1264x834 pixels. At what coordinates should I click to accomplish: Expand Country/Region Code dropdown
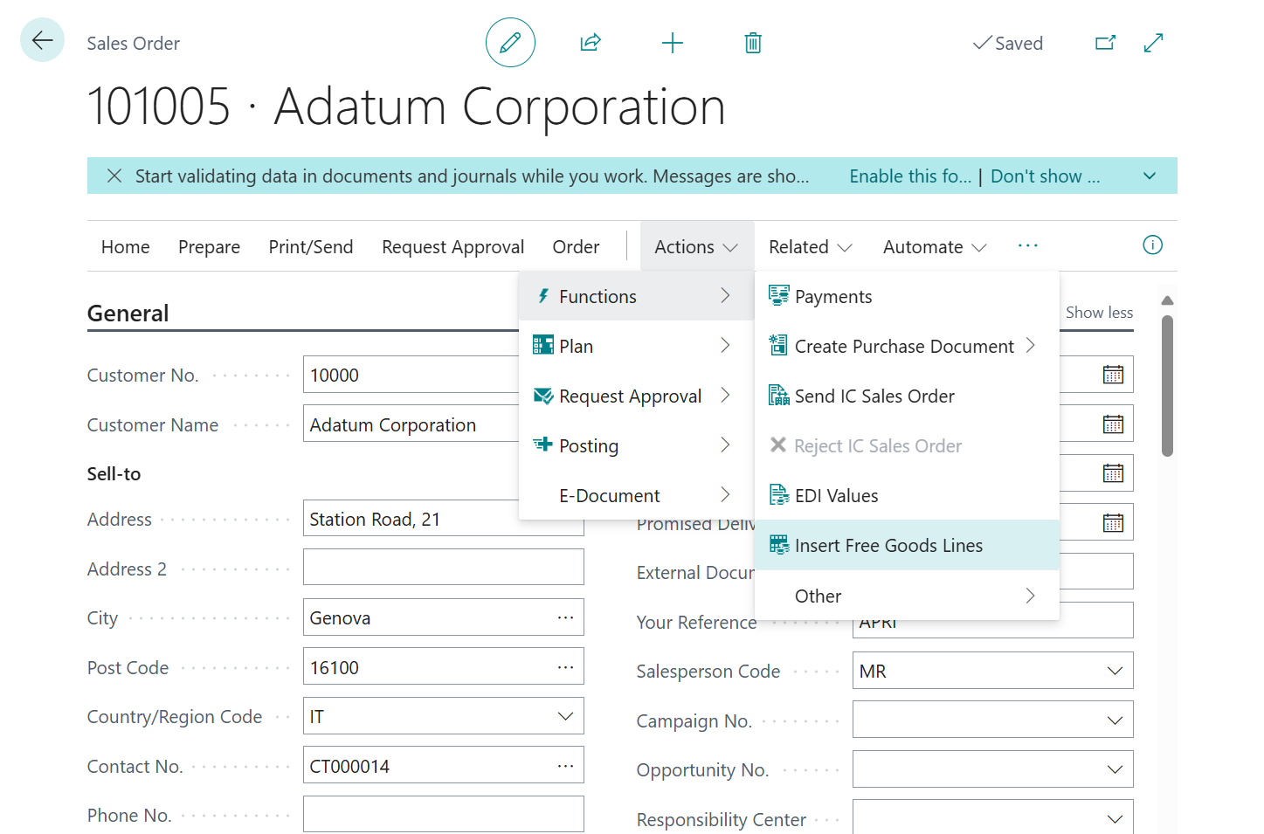click(x=565, y=716)
